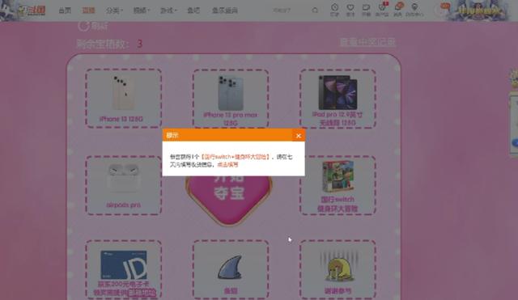Select the iPad pro 12.9 prize card
The image size is (518, 300).
pyautogui.click(x=338, y=98)
